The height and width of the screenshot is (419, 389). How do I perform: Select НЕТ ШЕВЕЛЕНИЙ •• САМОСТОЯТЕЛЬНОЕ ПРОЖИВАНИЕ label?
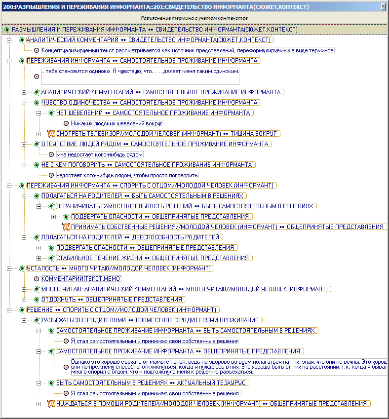point(155,113)
